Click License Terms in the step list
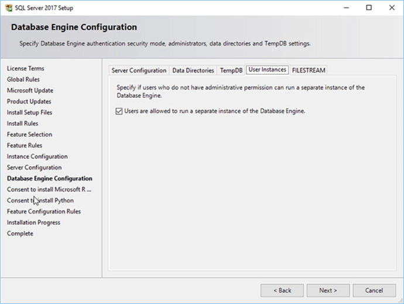 [25, 68]
